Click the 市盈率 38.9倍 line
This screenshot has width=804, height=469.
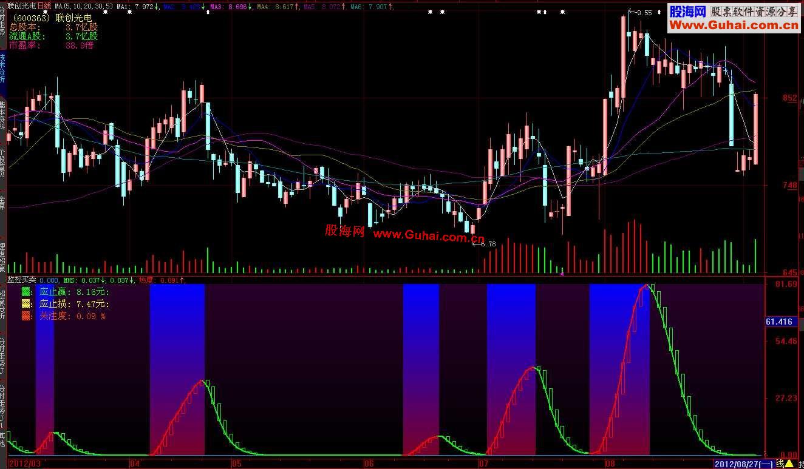[51, 45]
